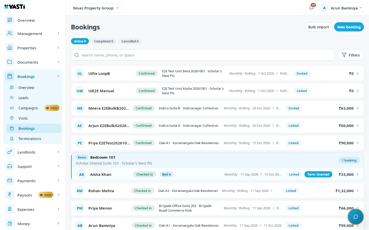This screenshot has width=369, height=230.
Task: Collapse the Bookings sidebar section
Action: click(58, 76)
